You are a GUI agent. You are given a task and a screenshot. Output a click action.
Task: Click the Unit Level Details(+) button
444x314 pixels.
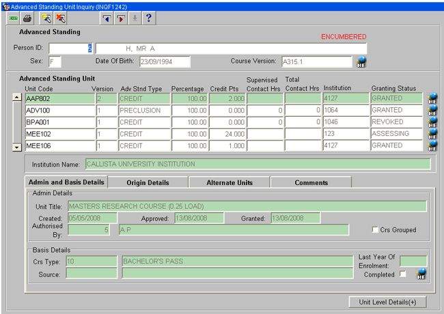pyautogui.click(x=387, y=302)
